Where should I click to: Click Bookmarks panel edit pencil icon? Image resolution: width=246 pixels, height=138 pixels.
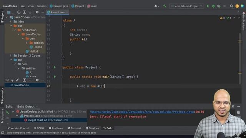tap(17, 80)
